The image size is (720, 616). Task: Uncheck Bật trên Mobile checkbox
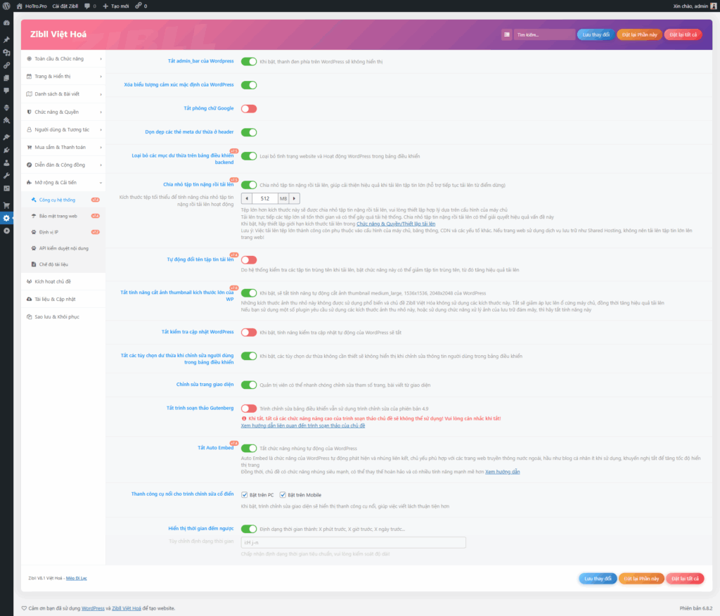point(283,495)
